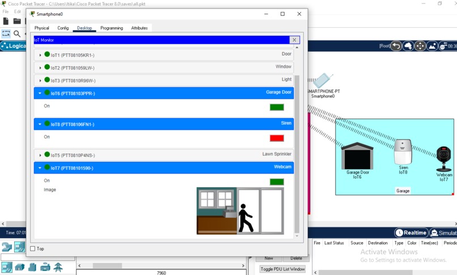Click the Source column header
This screenshot has width=457, height=275.
pos(357,243)
